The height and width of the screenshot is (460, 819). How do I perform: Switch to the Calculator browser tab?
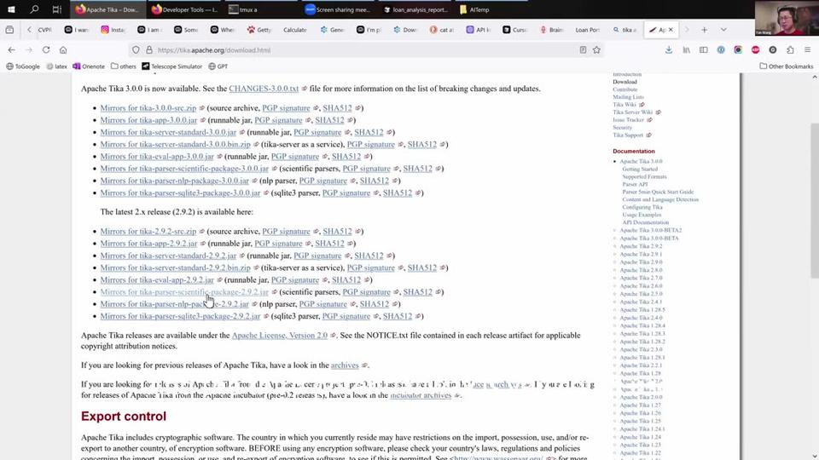pos(294,30)
